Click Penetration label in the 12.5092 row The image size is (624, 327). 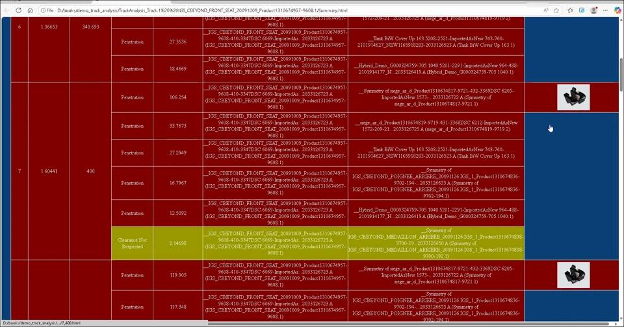tap(132, 213)
